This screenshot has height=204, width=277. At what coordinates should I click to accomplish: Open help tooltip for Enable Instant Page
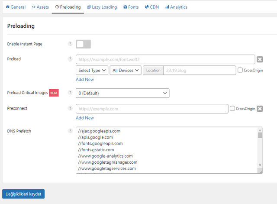point(70,44)
